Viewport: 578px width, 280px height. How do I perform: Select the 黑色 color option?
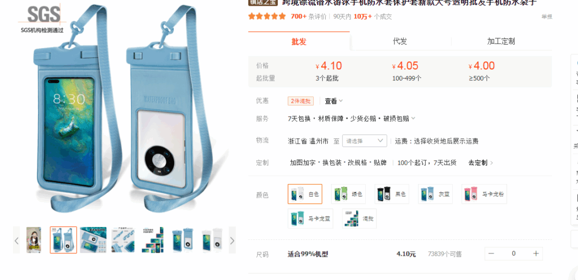click(x=392, y=194)
